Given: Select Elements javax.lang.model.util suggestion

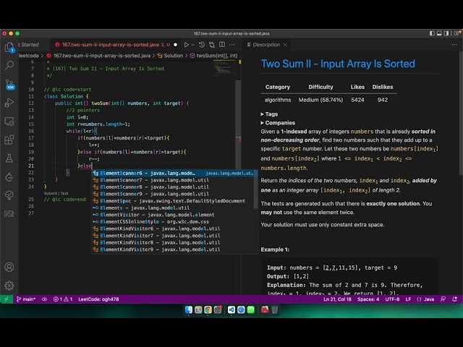Looking at the screenshot, I should 174,207.
